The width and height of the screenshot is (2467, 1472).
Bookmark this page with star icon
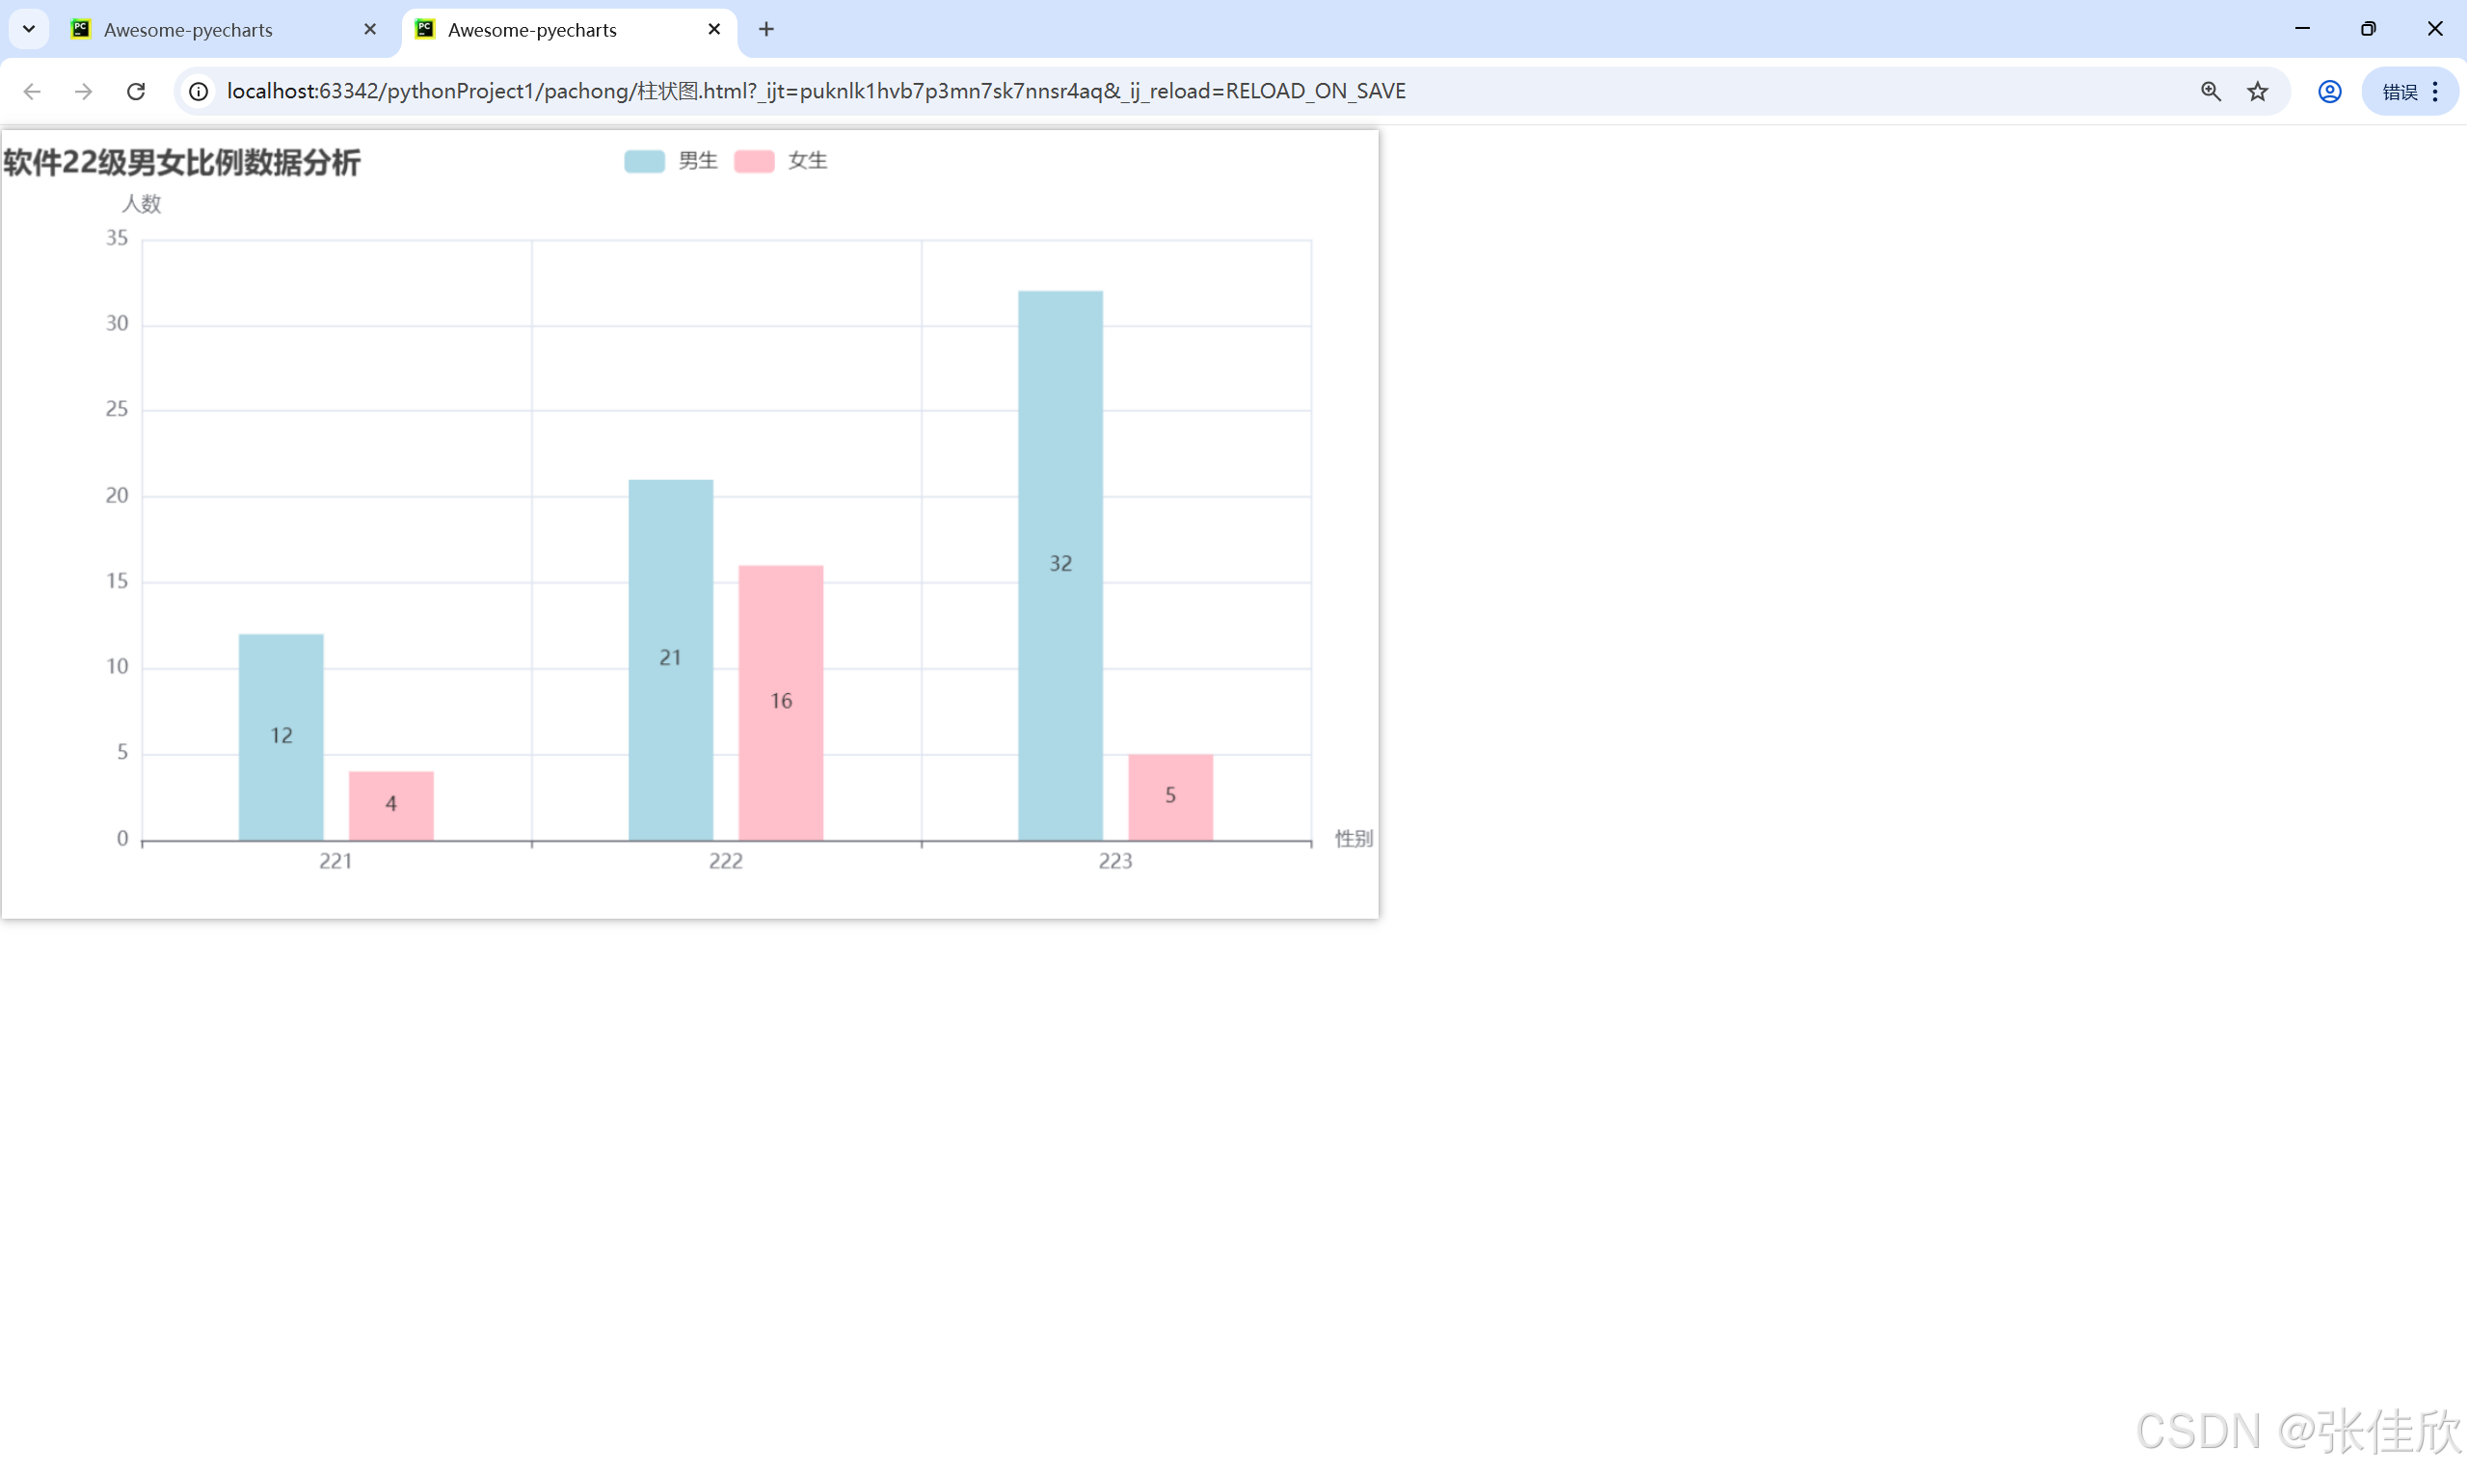[x=2258, y=92]
